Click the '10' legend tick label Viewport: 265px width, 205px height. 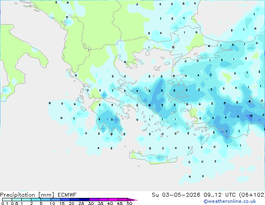tap(52, 203)
